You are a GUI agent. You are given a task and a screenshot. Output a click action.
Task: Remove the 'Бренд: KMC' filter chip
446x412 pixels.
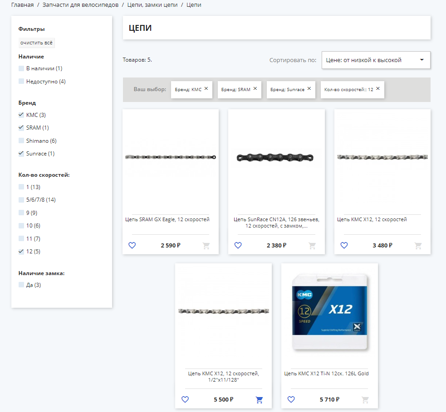pos(206,89)
